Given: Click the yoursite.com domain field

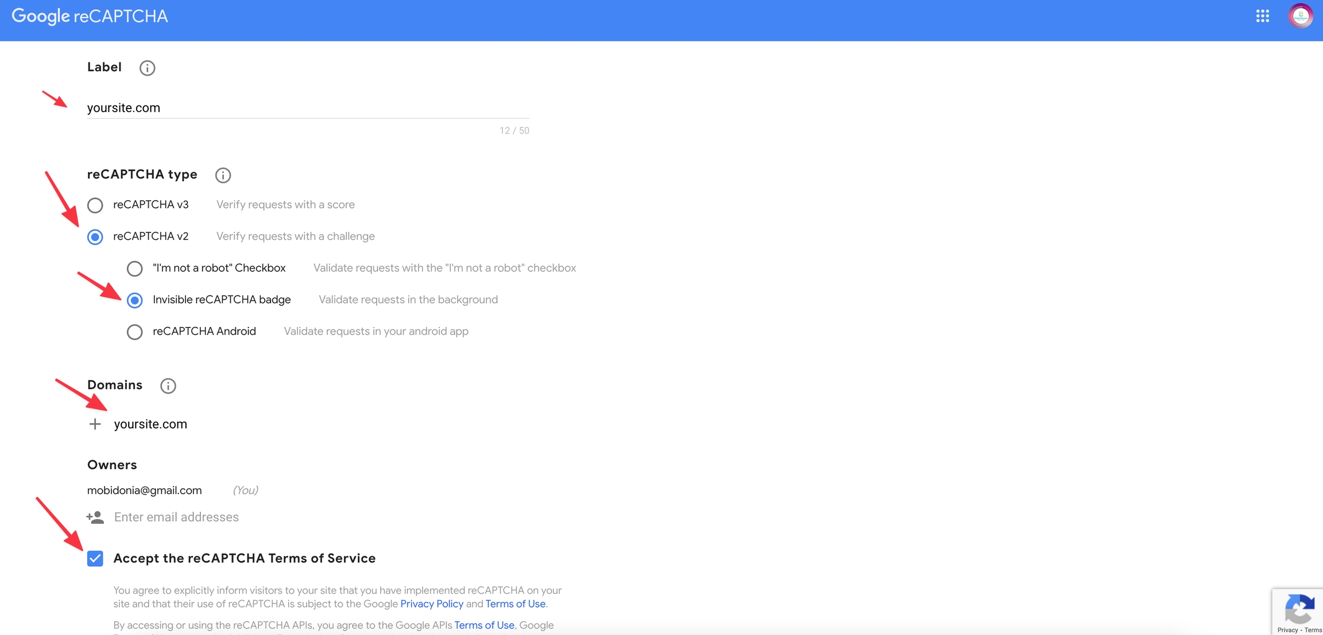Looking at the screenshot, I should [150, 424].
